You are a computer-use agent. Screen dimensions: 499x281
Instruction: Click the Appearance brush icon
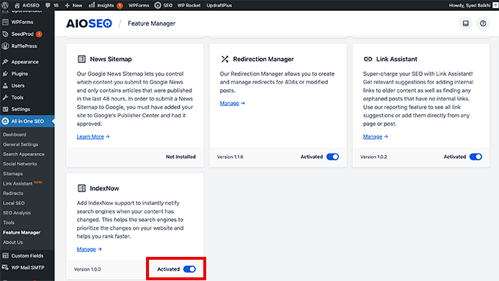click(5, 61)
